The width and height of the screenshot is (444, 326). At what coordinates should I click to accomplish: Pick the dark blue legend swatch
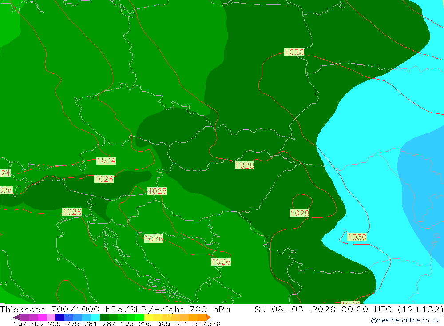tap(60, 317)
